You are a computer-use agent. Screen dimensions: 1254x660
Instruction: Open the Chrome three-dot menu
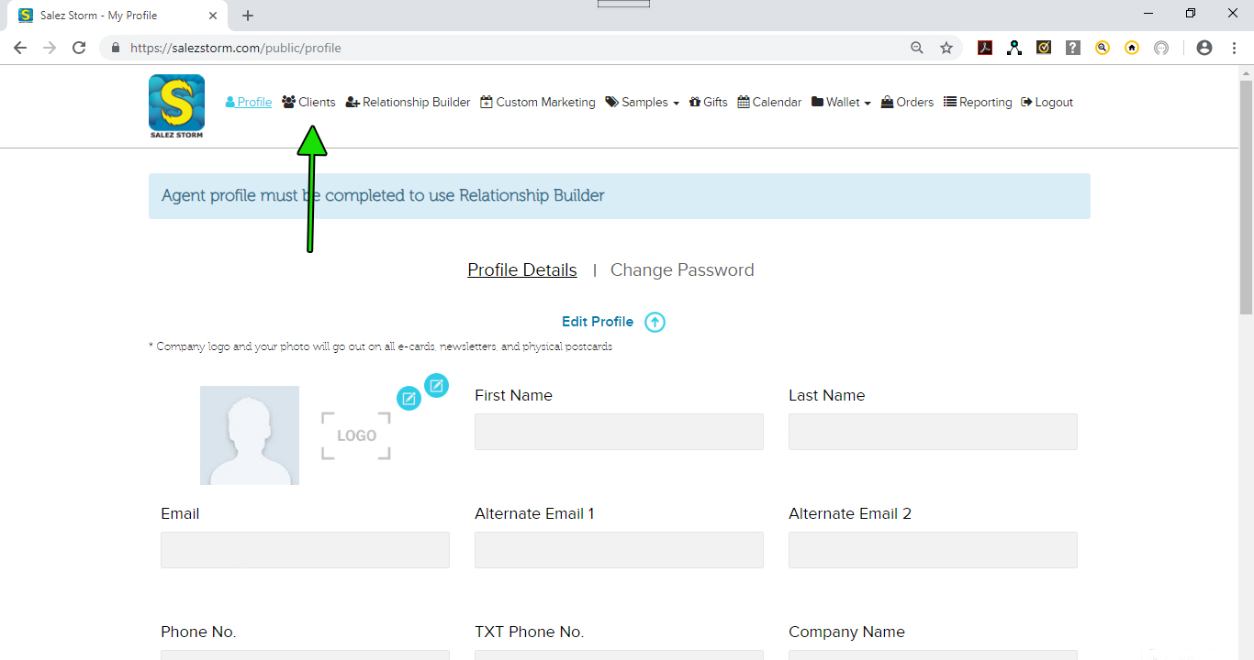click(x=1234, y=48)
